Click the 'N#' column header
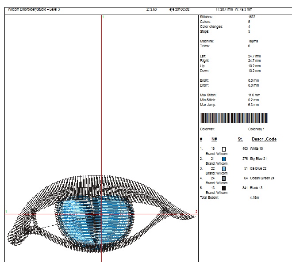This screenshot has height=262, width=292. (x=214, y=139)
